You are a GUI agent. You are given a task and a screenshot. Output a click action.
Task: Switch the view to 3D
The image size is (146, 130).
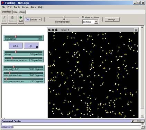136,30
